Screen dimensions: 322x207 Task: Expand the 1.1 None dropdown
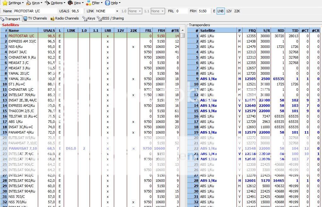click(162, 11)
